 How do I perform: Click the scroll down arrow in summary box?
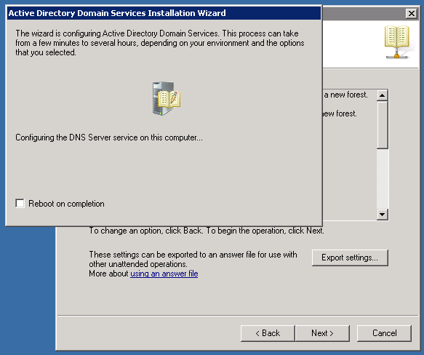coord(382,215)
